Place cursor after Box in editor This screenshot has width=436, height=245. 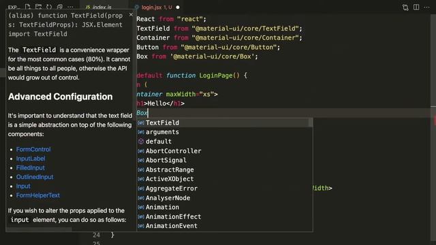point(149,113)
